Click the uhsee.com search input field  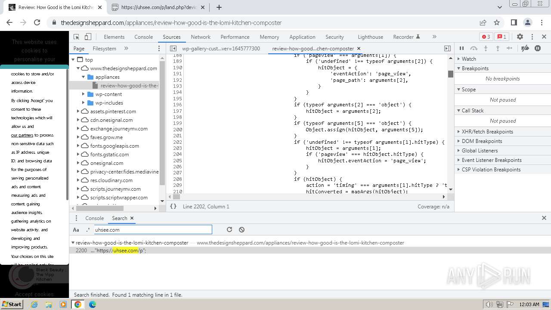[153, 230]
